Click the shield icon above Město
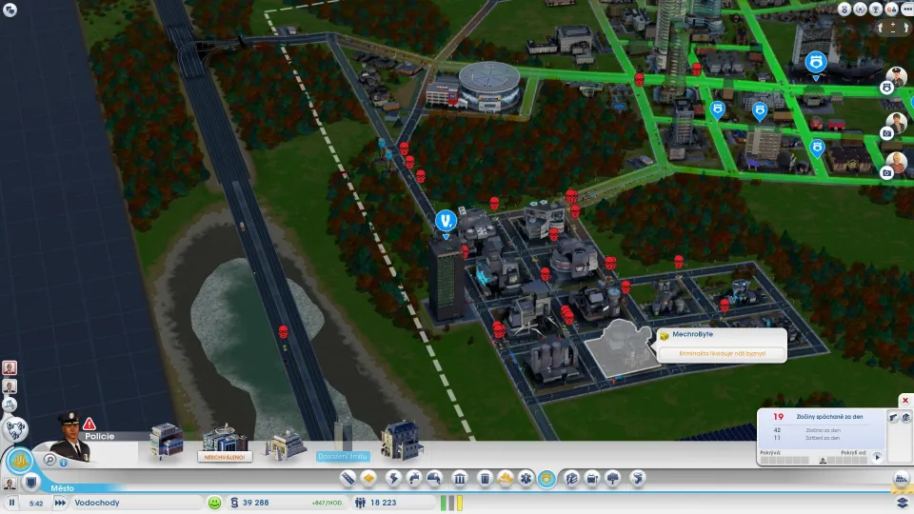Screen dimensions: 914x514 tap(30, 482)
